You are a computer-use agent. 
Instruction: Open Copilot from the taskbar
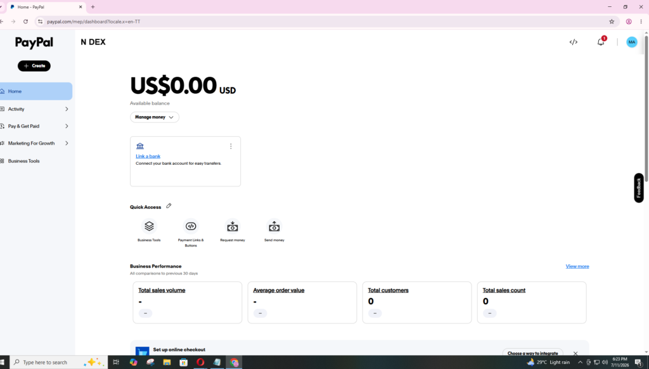click(x=133, y=363)
